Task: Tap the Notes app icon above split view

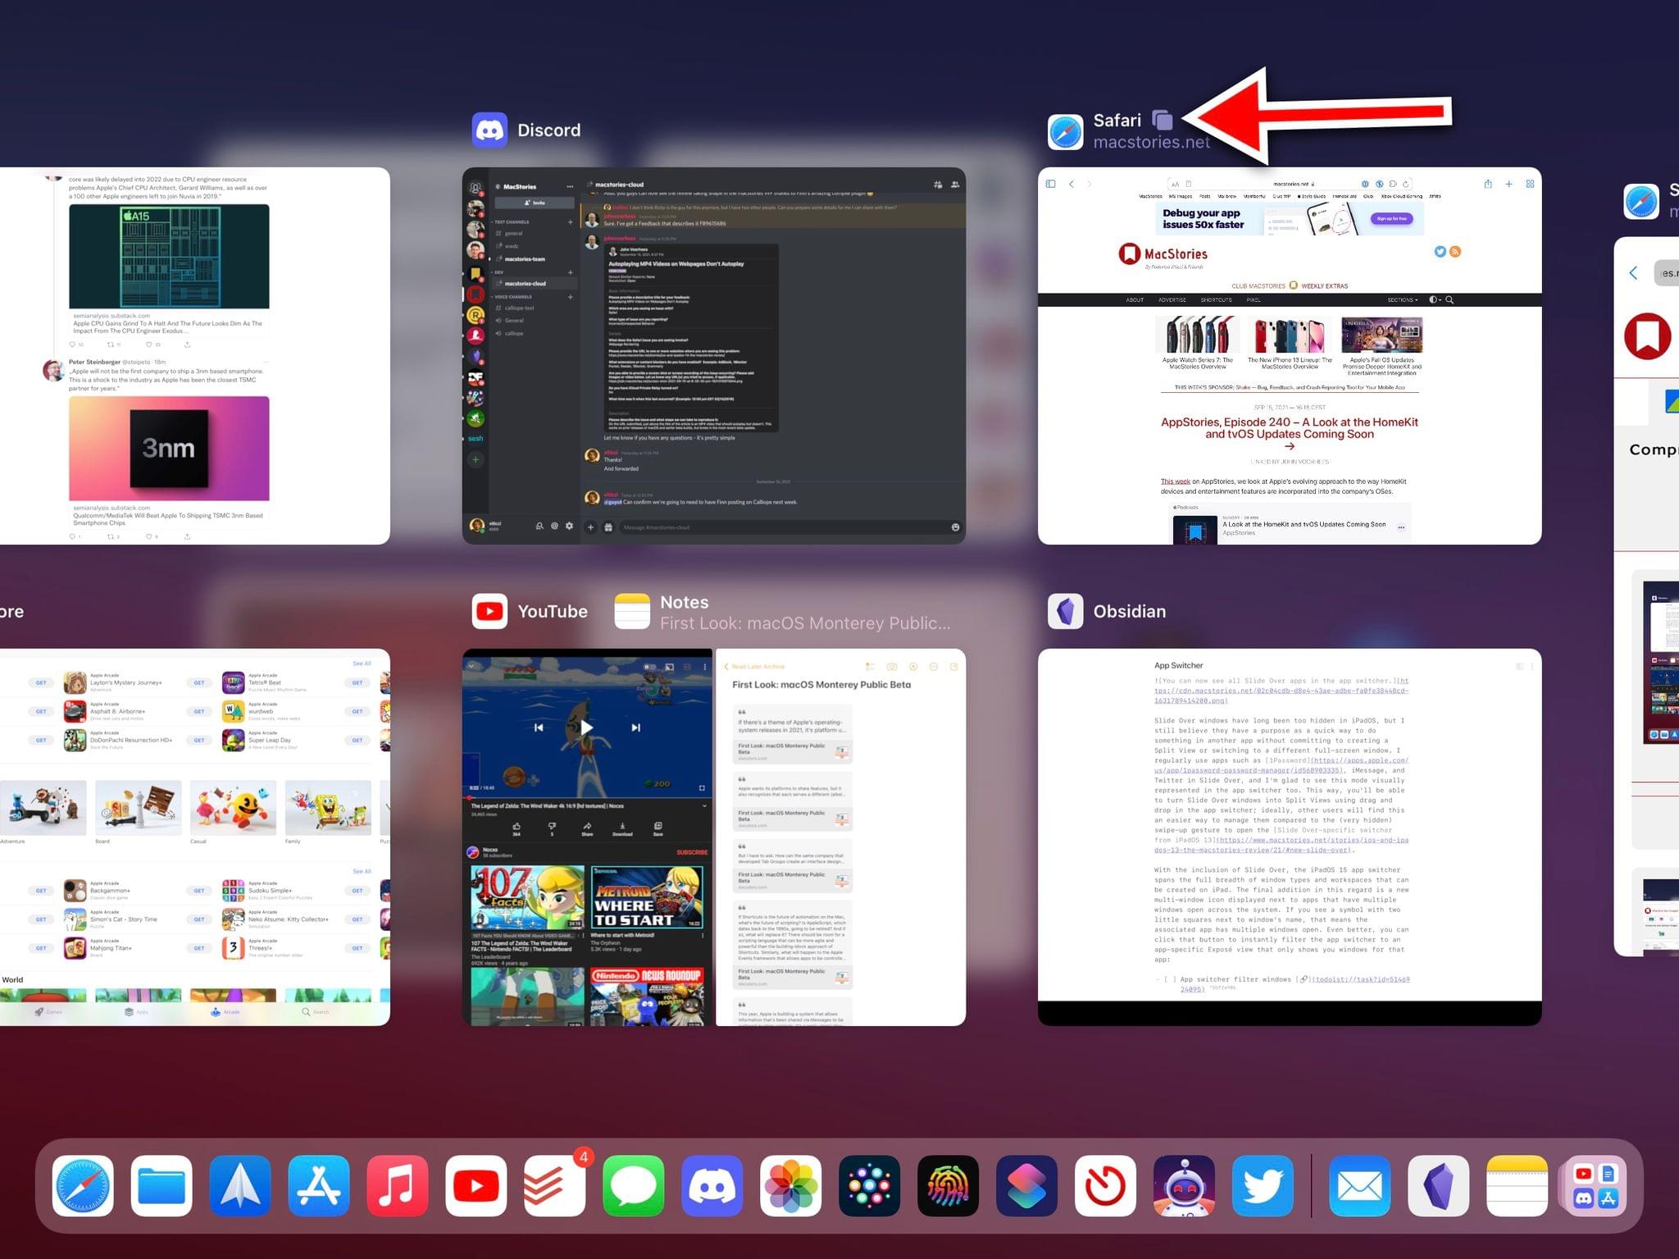Action: tap(632, 611)
